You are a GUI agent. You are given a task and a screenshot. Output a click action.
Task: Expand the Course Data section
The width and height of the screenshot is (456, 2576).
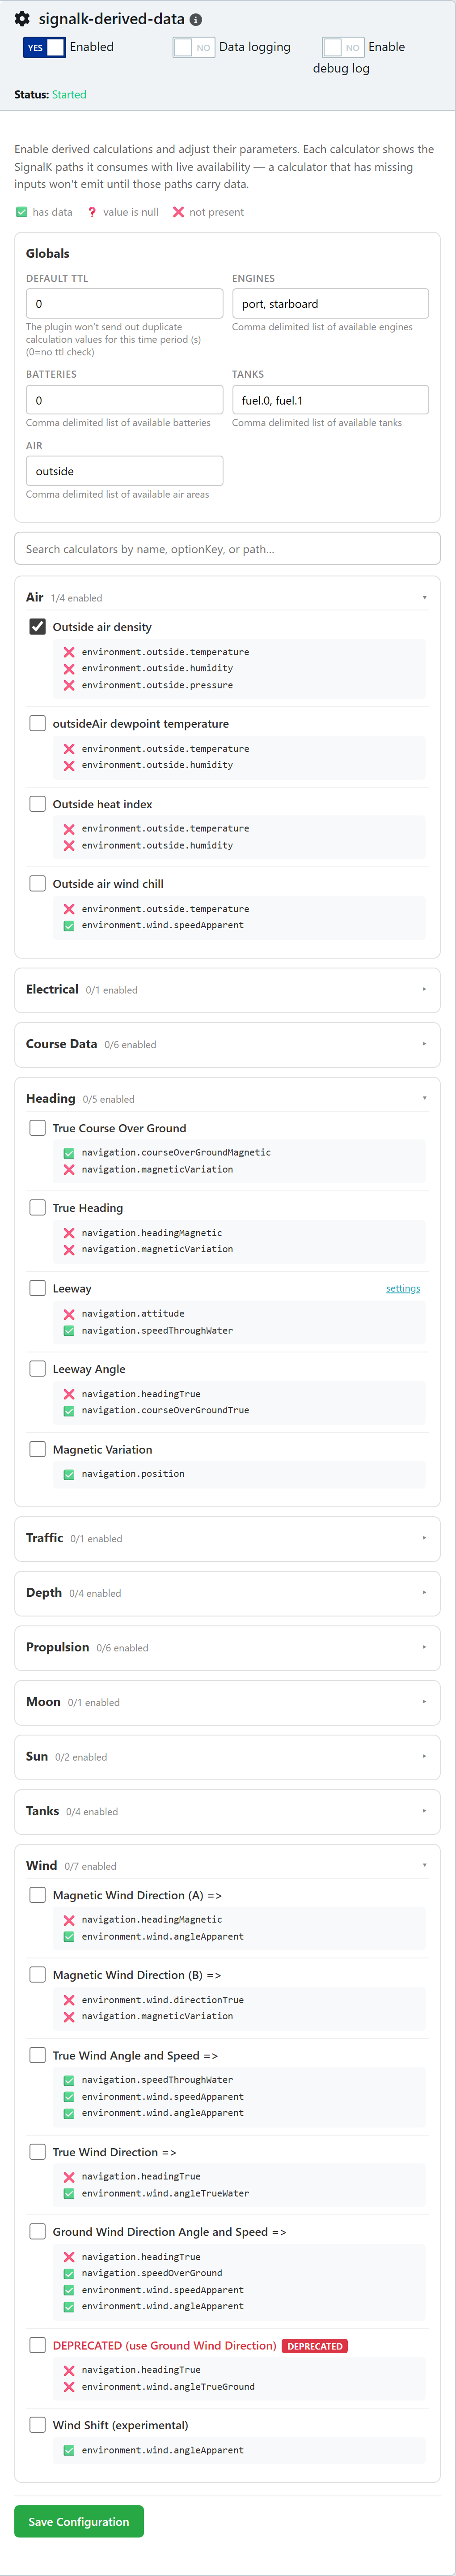tap(227, 1044)
